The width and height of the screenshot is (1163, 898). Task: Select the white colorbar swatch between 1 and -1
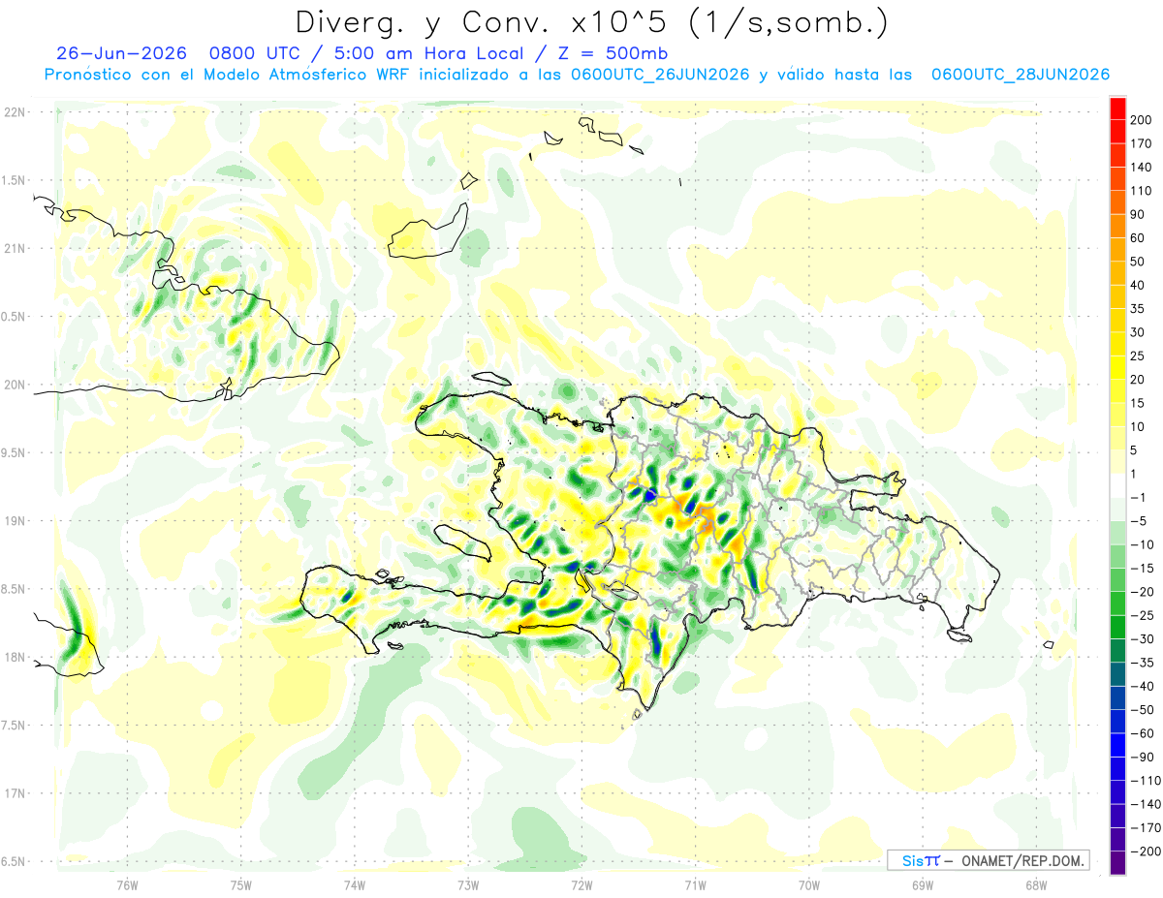(1117, 486)
